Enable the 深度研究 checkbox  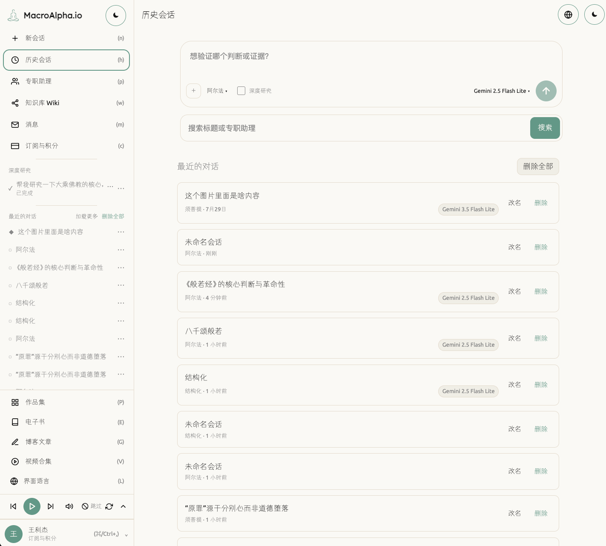point(241,91)
